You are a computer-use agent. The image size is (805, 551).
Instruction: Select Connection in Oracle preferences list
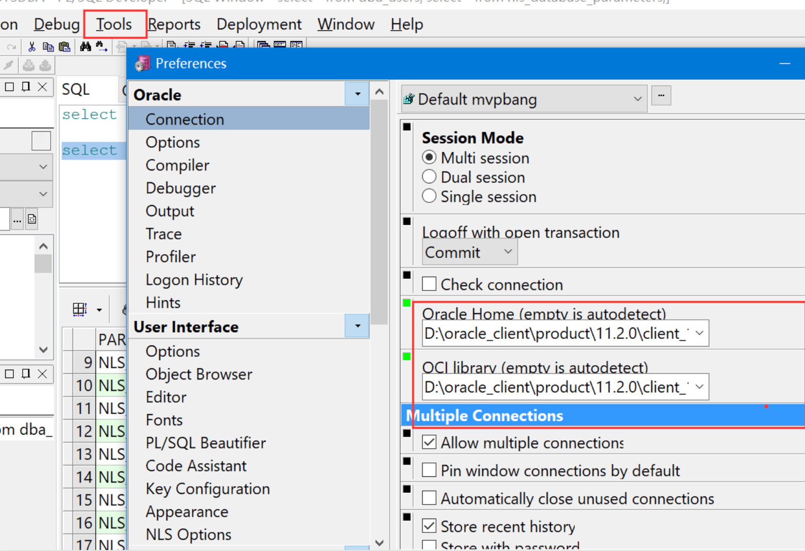[249, 119]
